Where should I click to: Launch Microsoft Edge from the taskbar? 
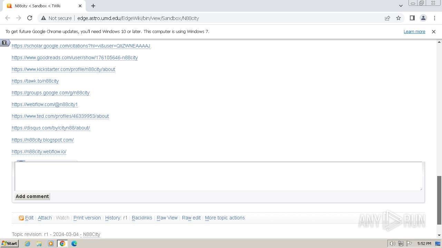[x=74, y=244]
